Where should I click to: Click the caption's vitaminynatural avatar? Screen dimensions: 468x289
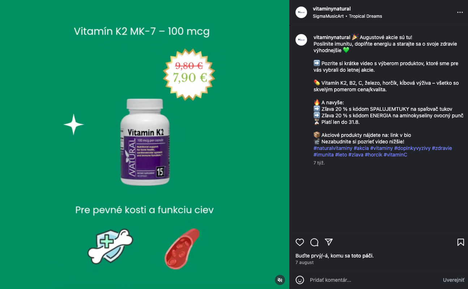tap(301, 40)
